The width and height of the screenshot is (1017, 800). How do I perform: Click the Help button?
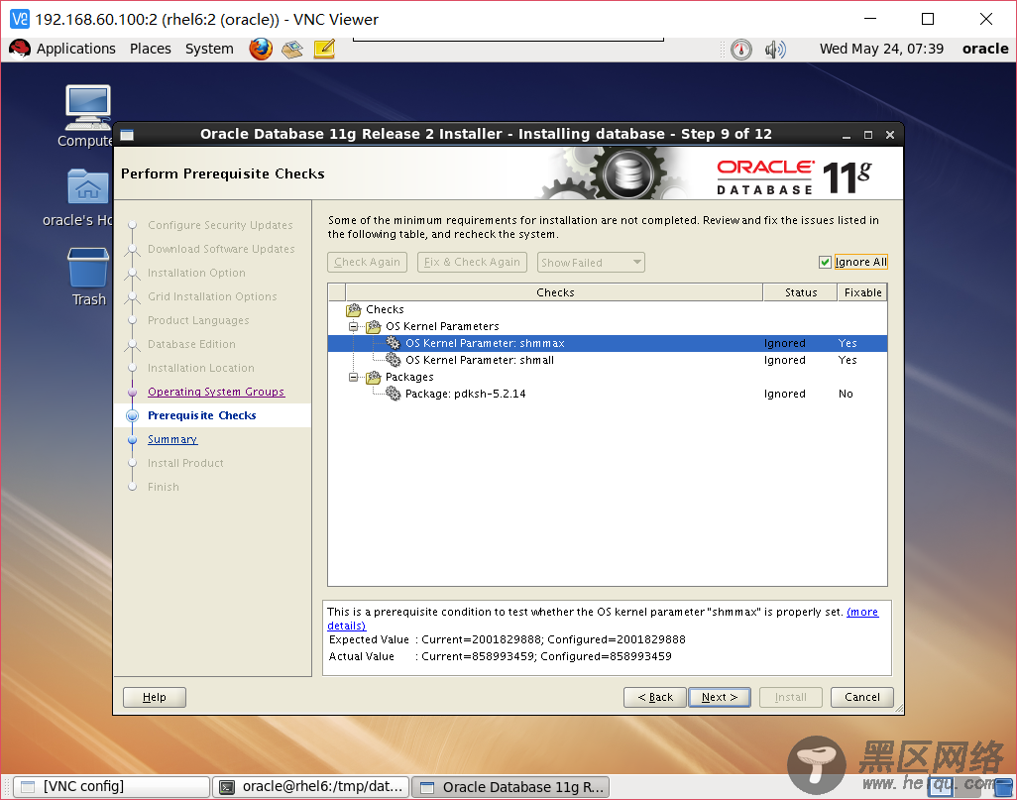(x=155, y=697)
